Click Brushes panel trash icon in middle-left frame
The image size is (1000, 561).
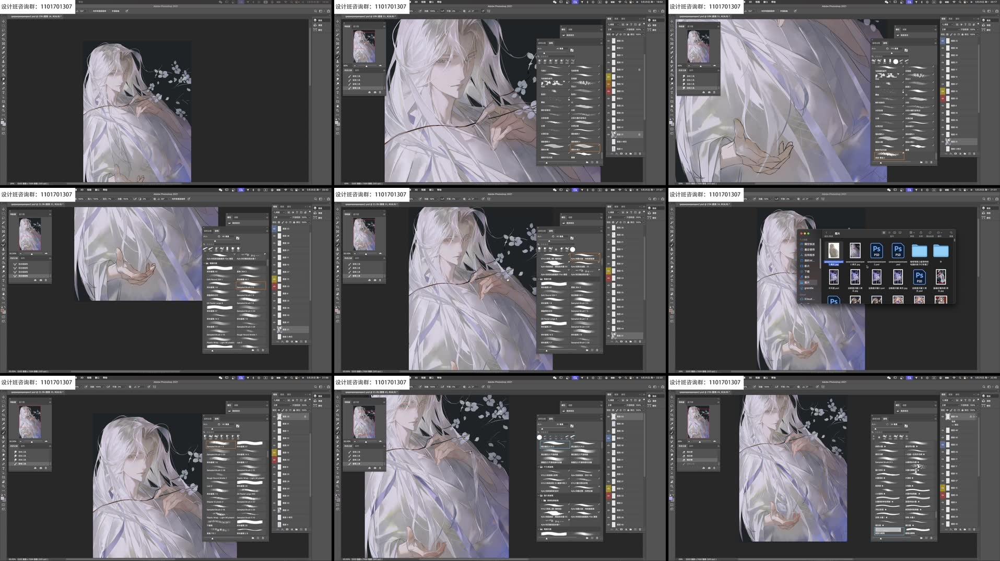[263, 350]
